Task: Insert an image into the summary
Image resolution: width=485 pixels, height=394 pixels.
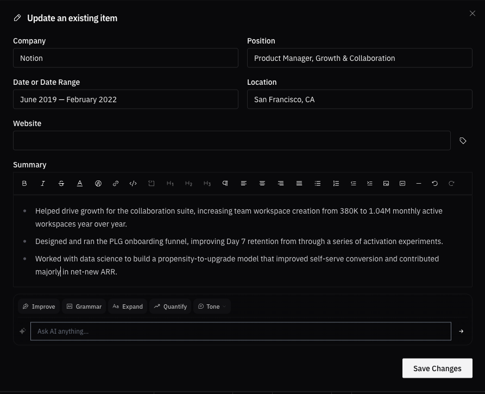Action: point(386,183)
